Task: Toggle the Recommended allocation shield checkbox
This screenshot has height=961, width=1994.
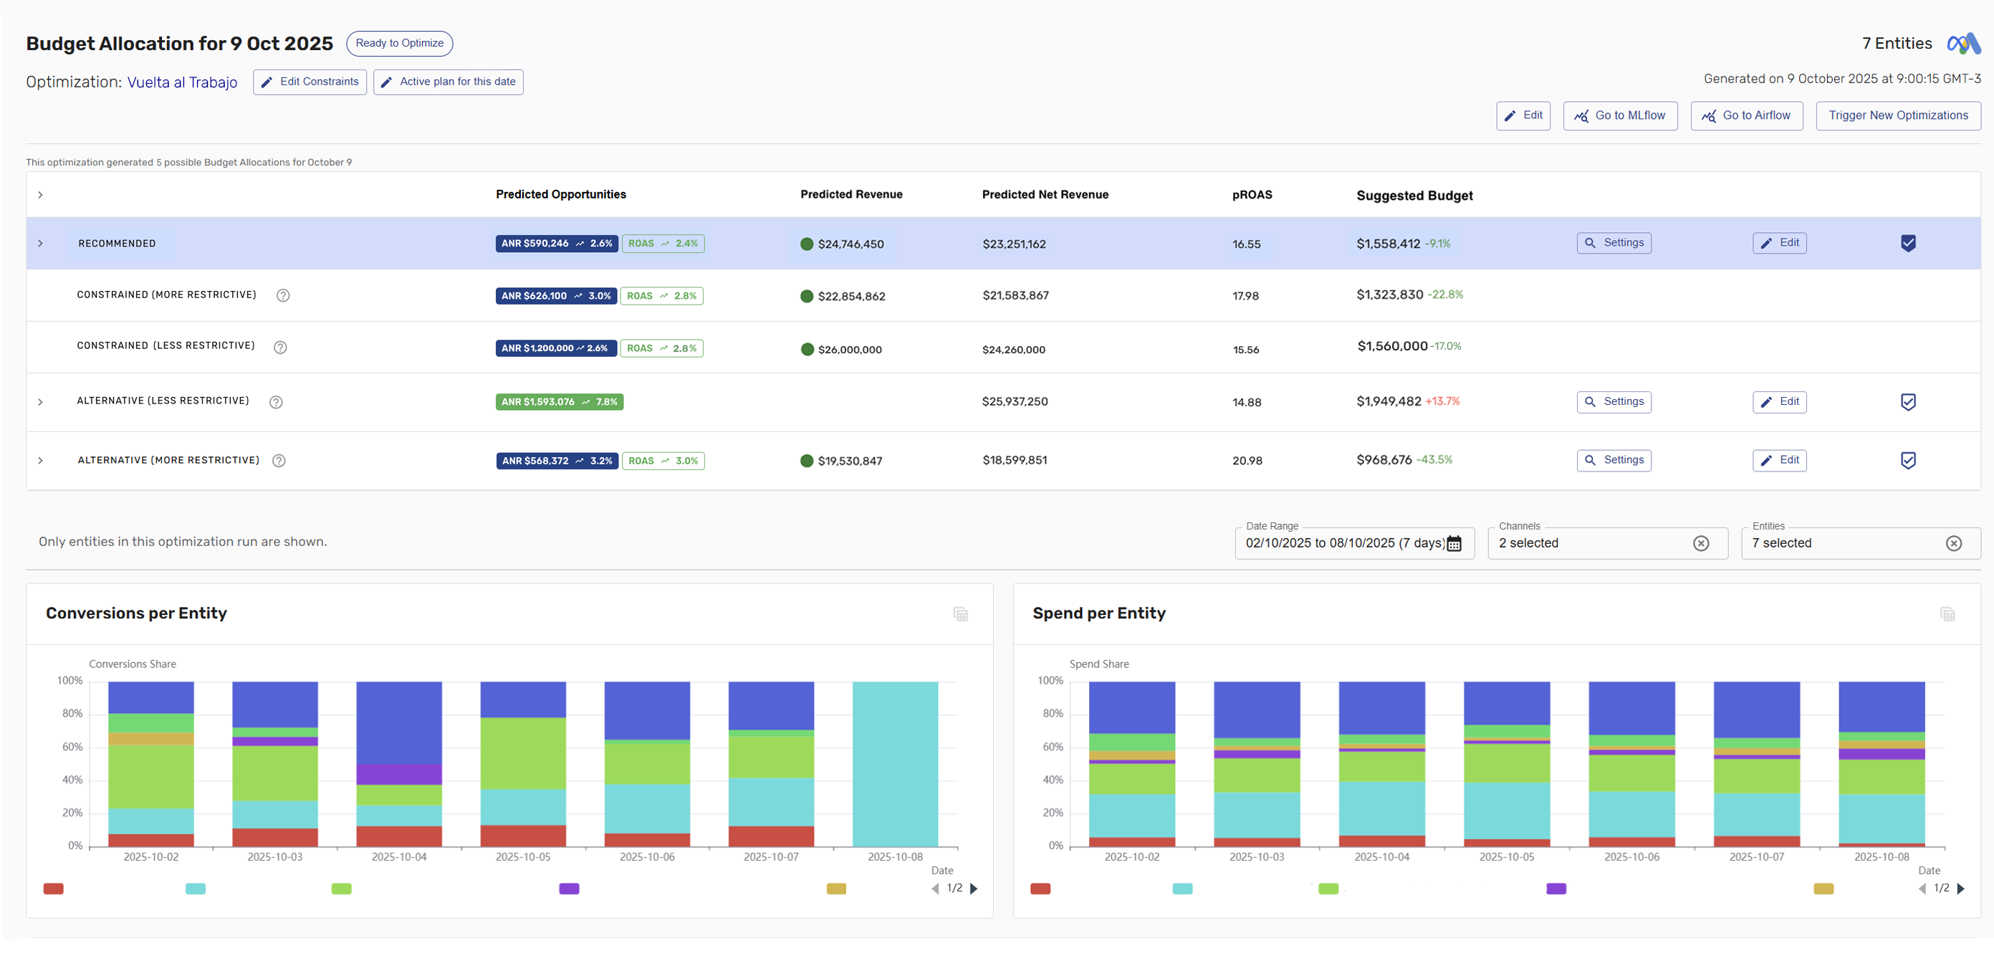Action: (x=1908, y=243)
